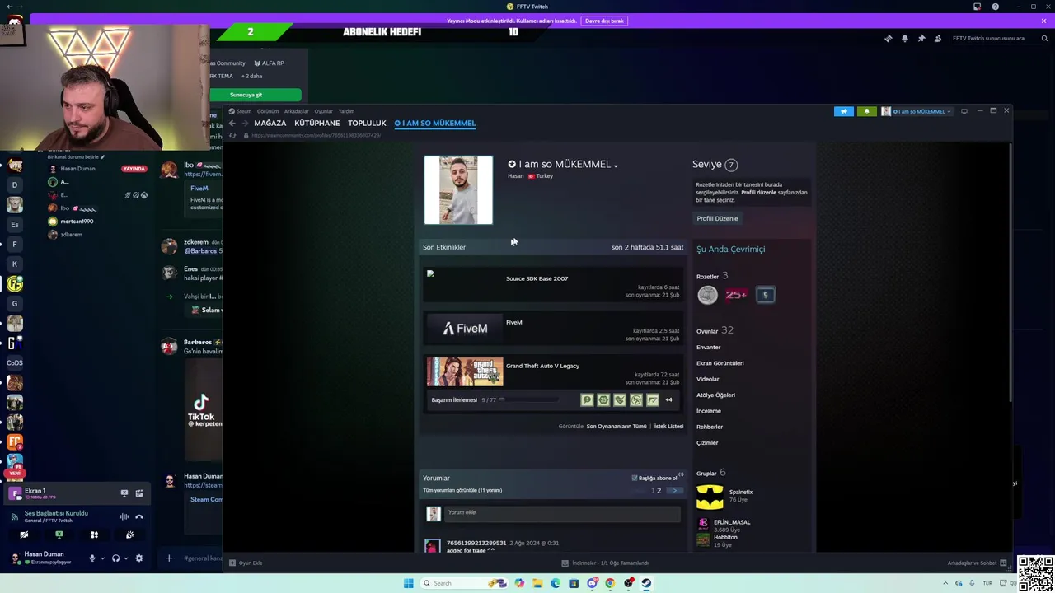Click the profile avatar photo
The height and width of the screenshot is (593, 1055).
coord(458,190)
